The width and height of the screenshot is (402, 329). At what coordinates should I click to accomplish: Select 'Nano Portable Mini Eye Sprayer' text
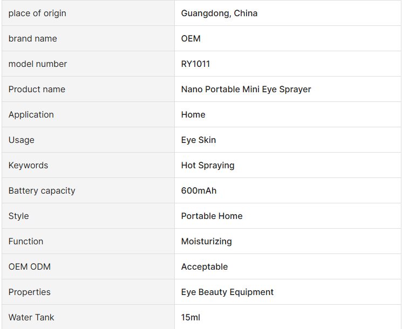click(x=246, y=89)
